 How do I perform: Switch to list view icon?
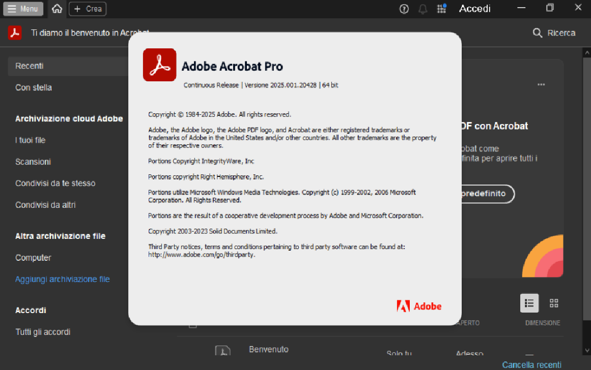(529, 303)
